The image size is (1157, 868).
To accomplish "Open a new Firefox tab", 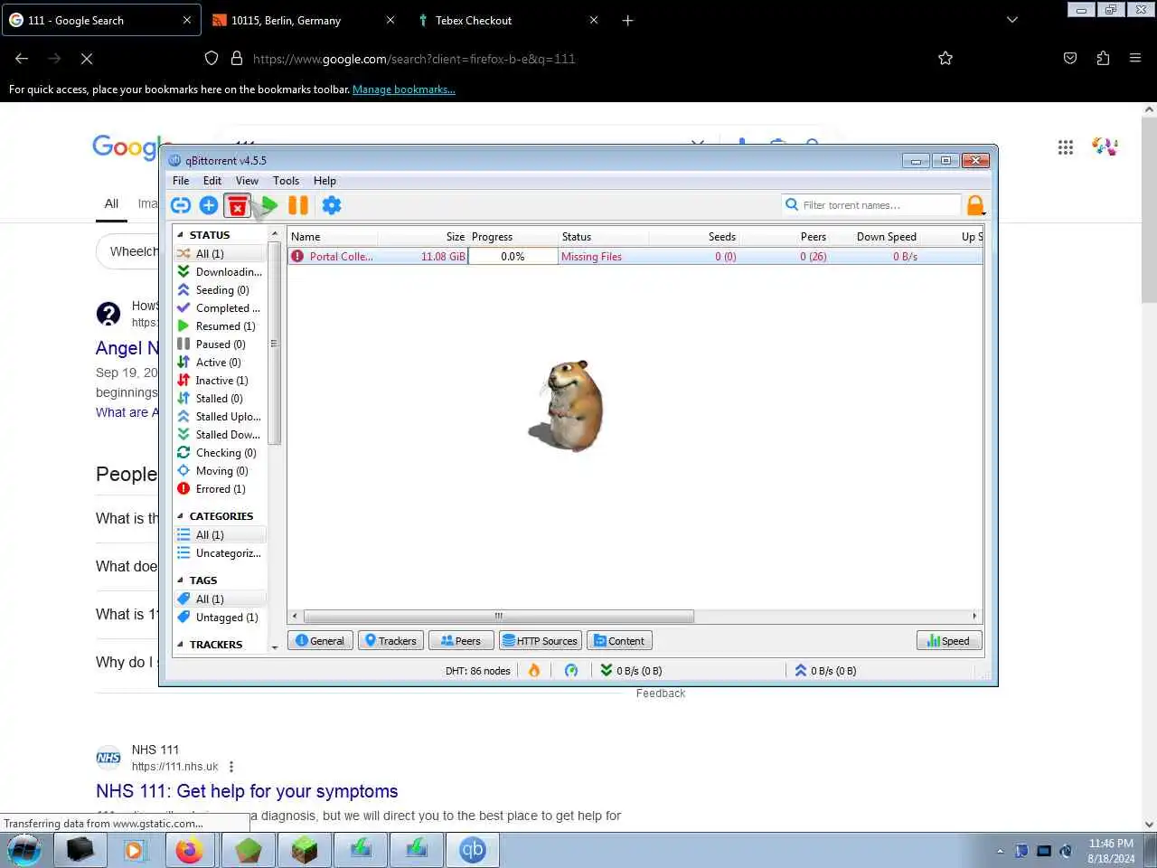I will point(627,20).
